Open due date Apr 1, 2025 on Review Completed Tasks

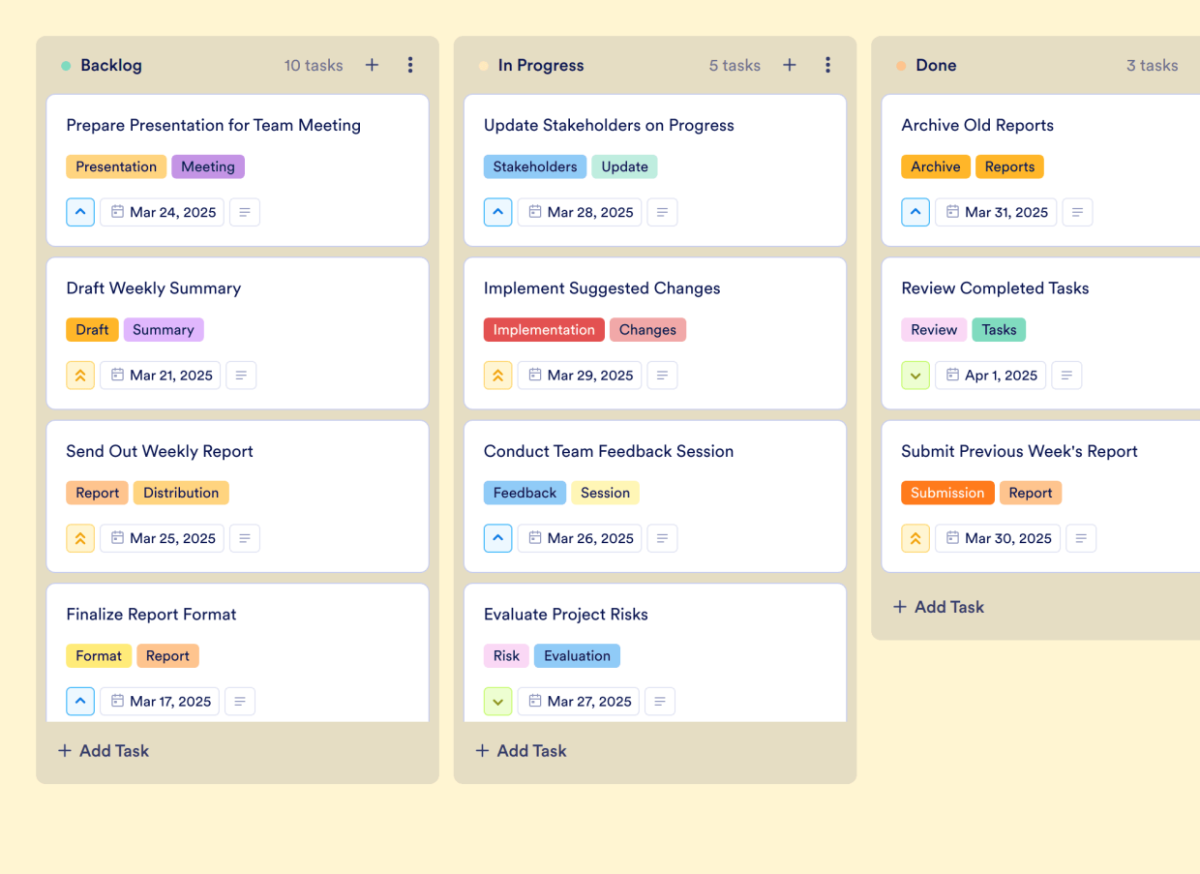[x=990, y=375]
